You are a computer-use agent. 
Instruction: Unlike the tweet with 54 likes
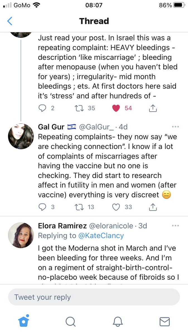pyautogui.click(x=116, y=108)
